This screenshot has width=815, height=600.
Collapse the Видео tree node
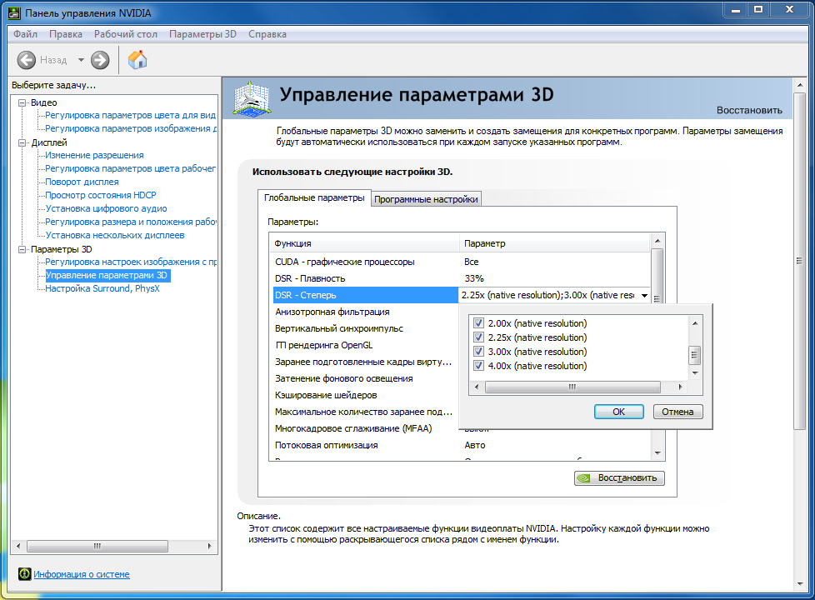coord(22,102)
